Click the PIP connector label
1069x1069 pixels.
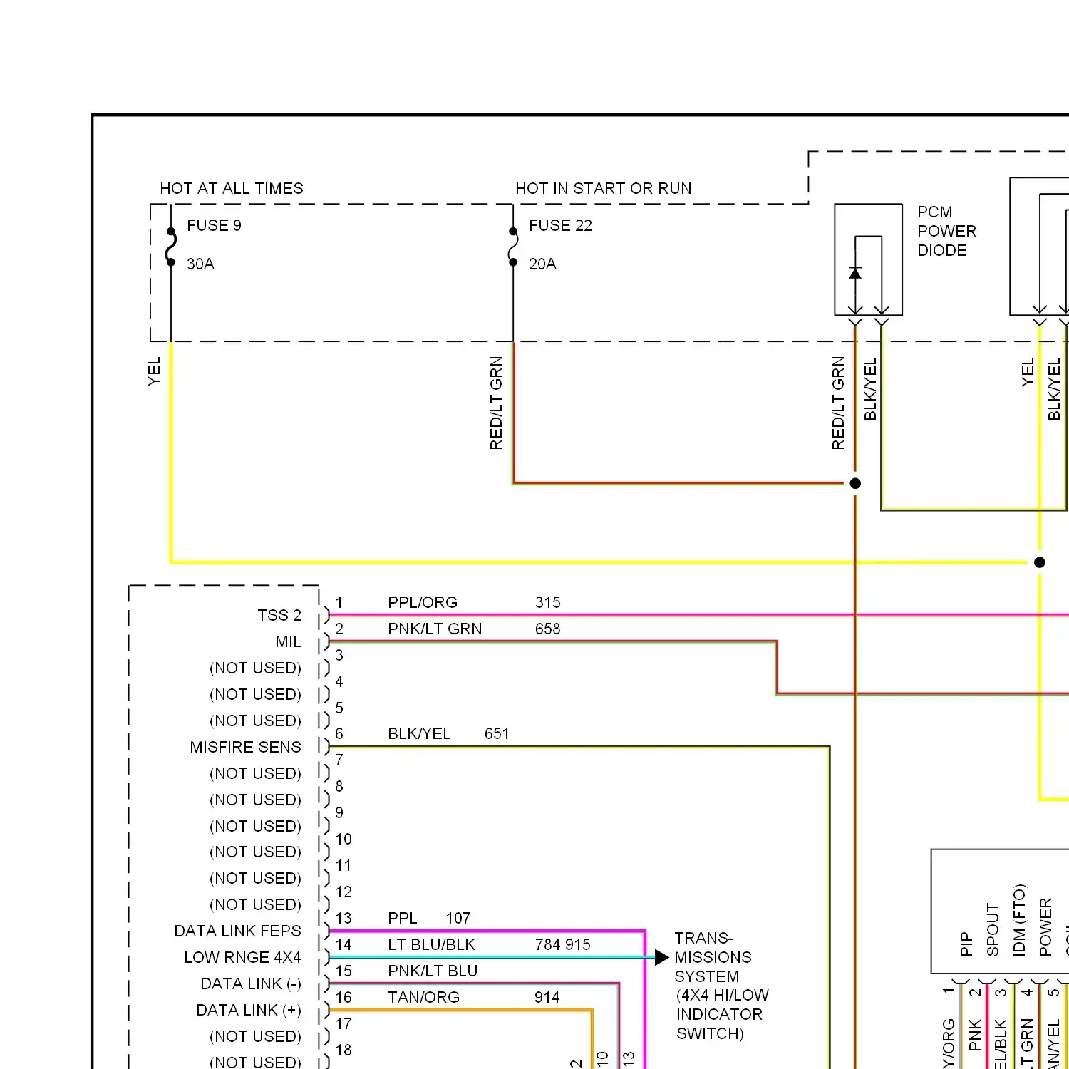click(x=966, y=944)
